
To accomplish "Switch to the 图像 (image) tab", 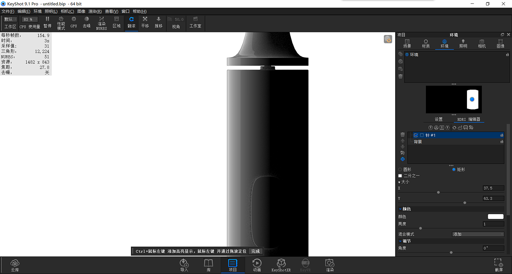I will (x=500, y=44).
